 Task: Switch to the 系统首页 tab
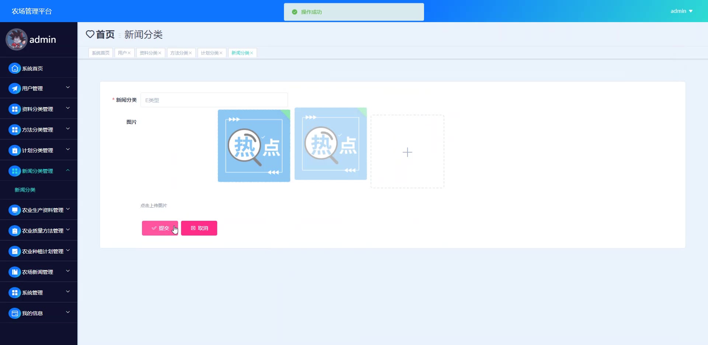[101, 53]
